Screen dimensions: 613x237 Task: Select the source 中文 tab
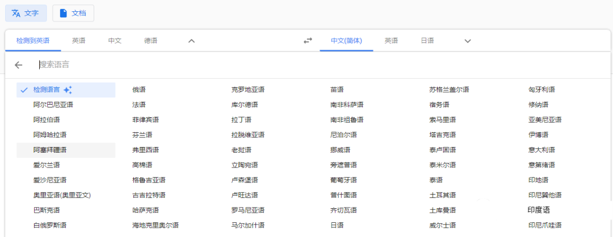coord(115,41)
